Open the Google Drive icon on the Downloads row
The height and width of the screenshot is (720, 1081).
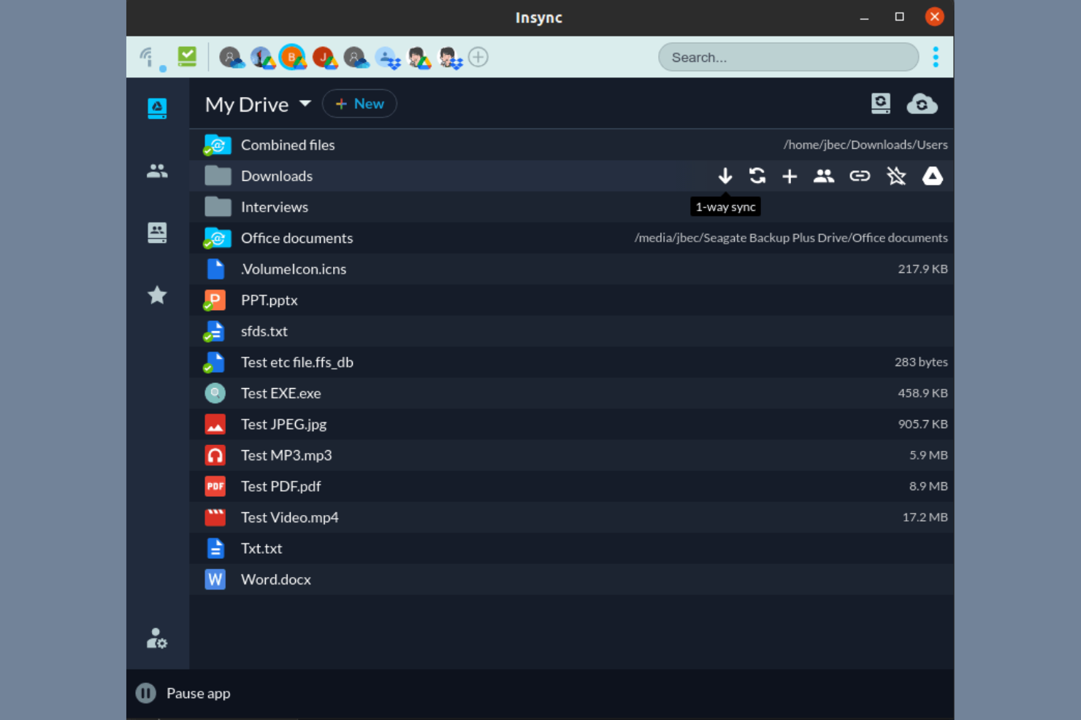(x=933, y=176)
